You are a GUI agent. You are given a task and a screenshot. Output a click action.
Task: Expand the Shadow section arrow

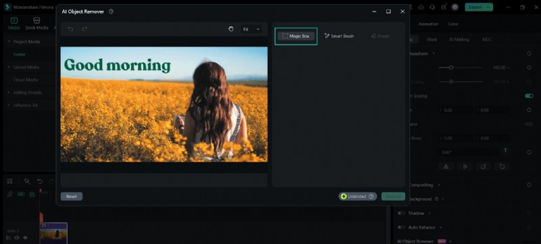coord(429,214)
